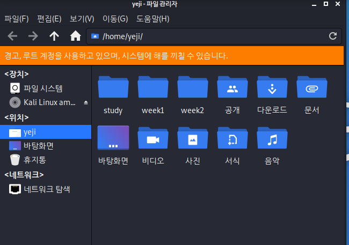Open the 이동(G) menu

coord(115,19)
